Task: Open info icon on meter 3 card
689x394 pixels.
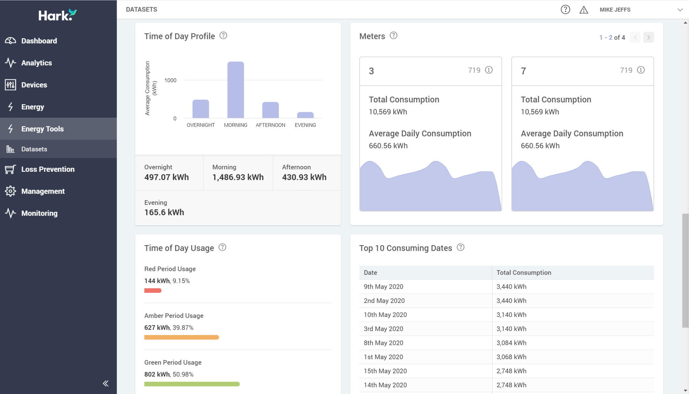Action: 489,70
